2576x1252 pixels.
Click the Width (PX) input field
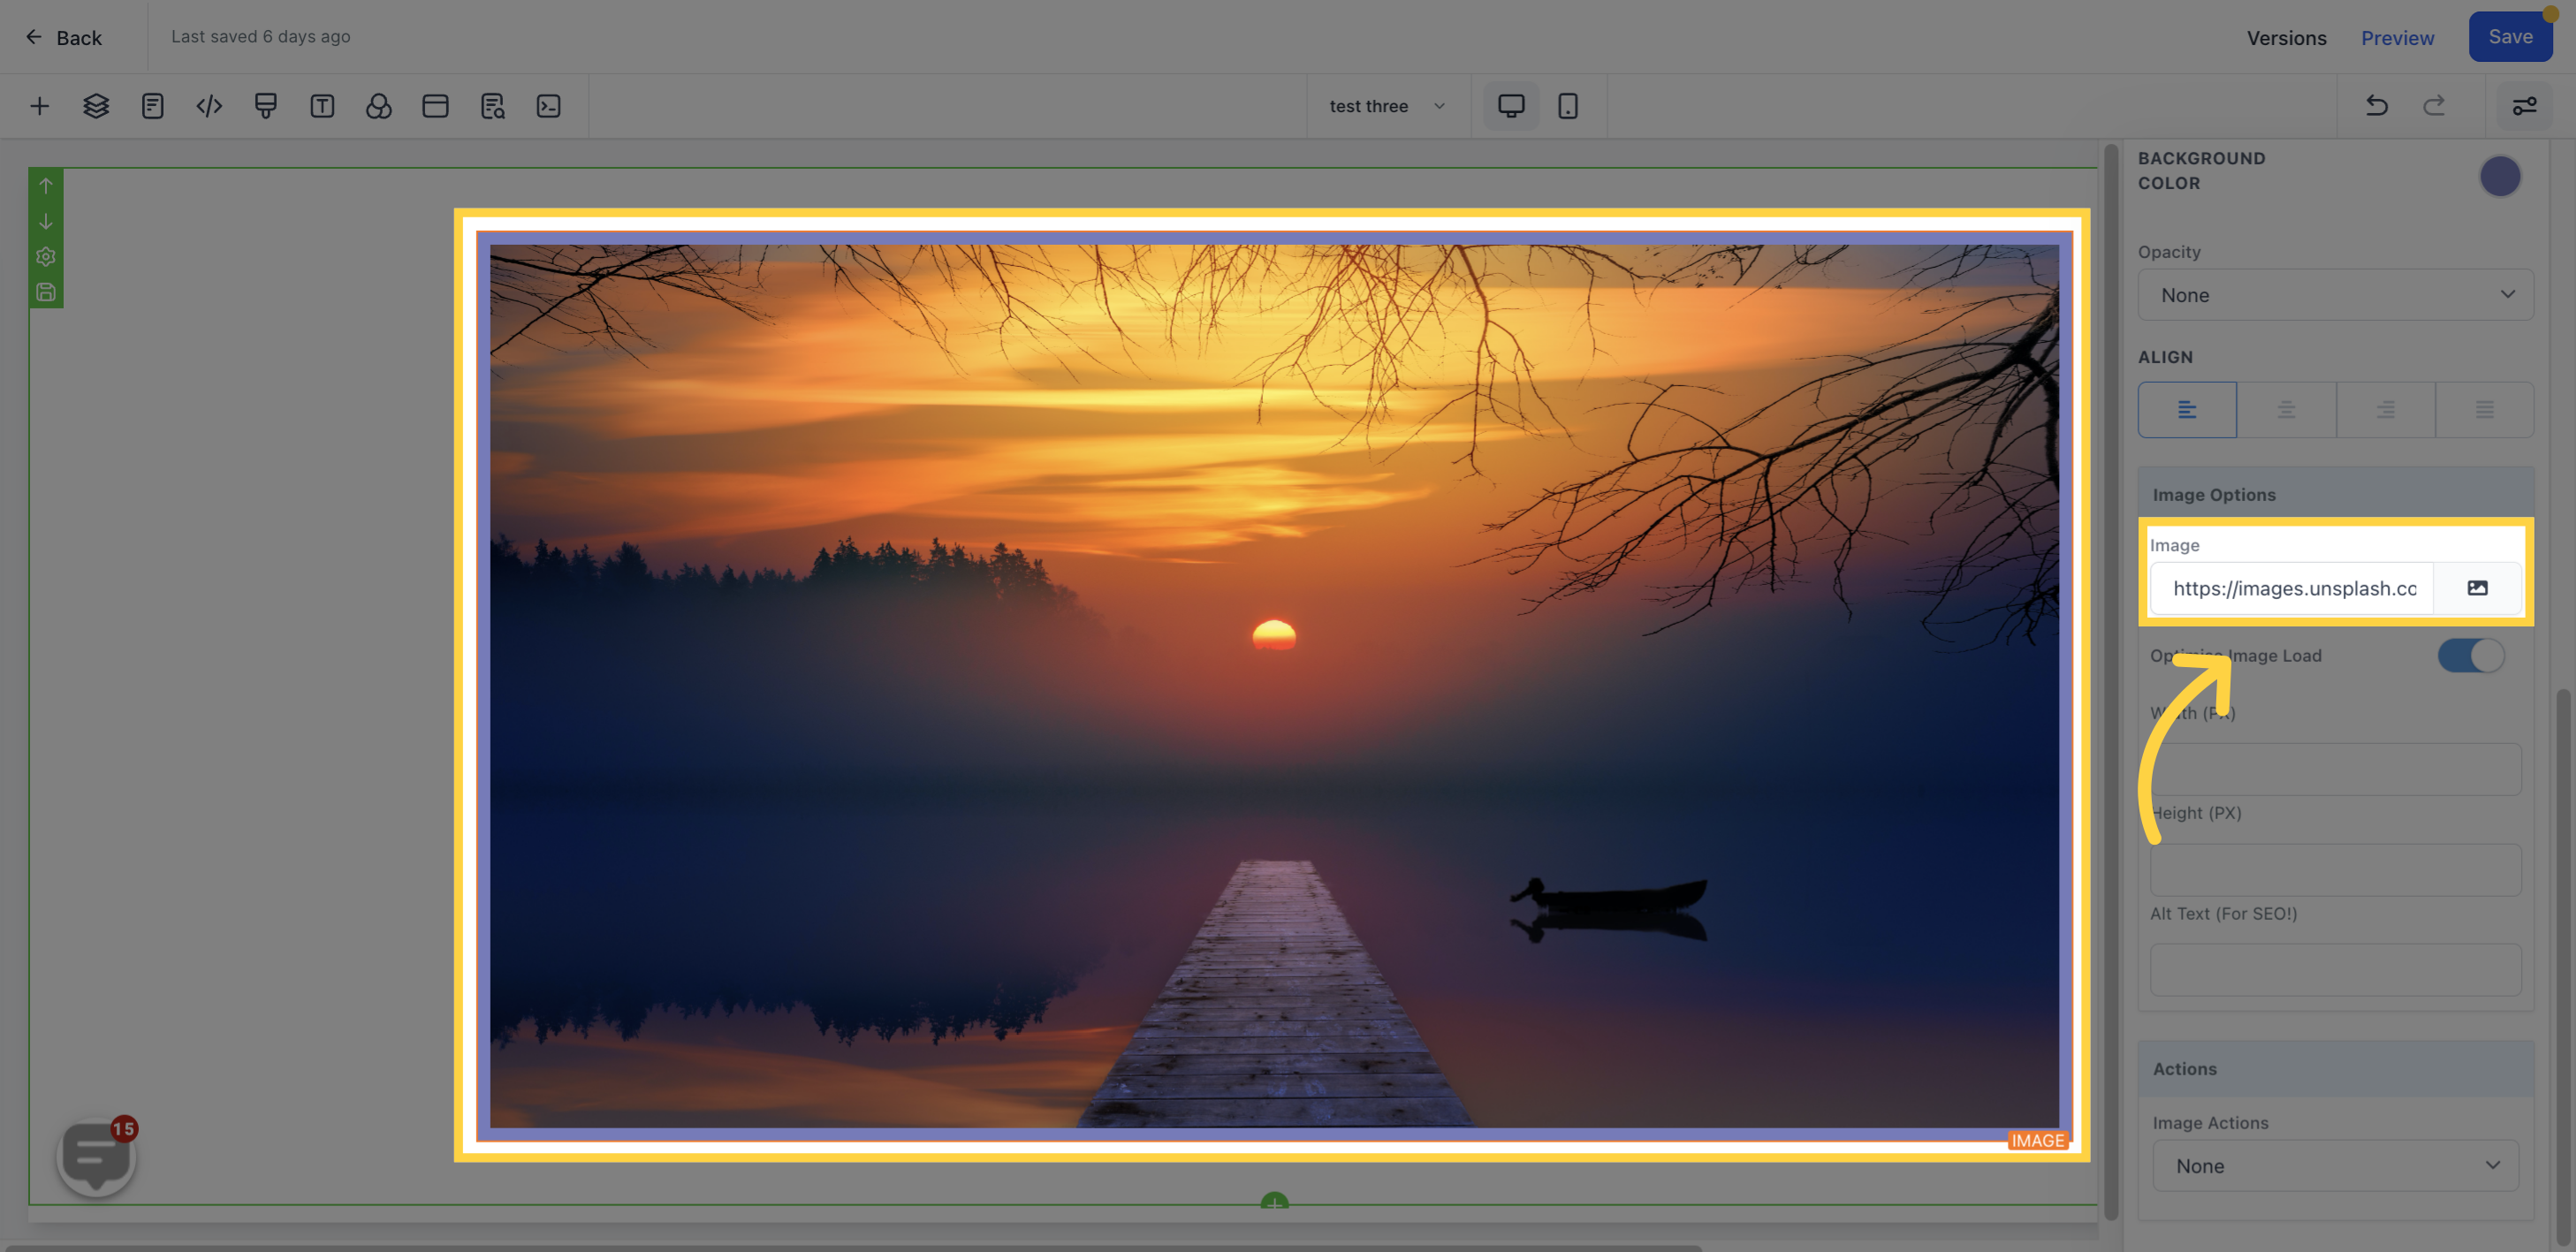click(2335, 769)
